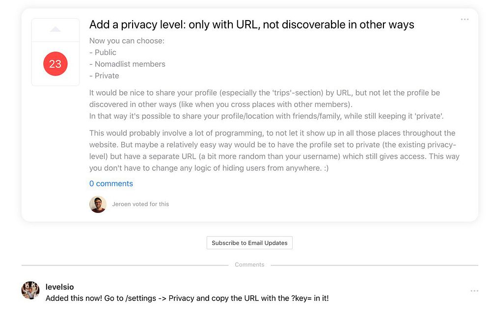Click the "- Private" list line
This screenshot has width=491, height=316.
coord(104,76)
